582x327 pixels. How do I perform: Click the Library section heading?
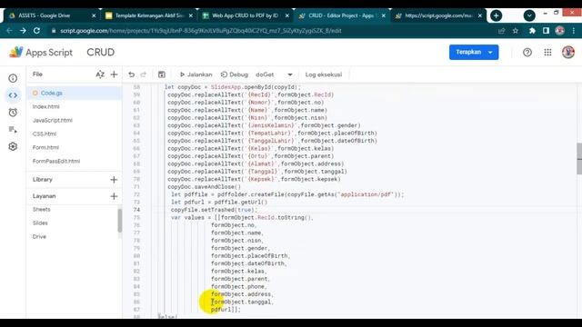tap(43, 180)
